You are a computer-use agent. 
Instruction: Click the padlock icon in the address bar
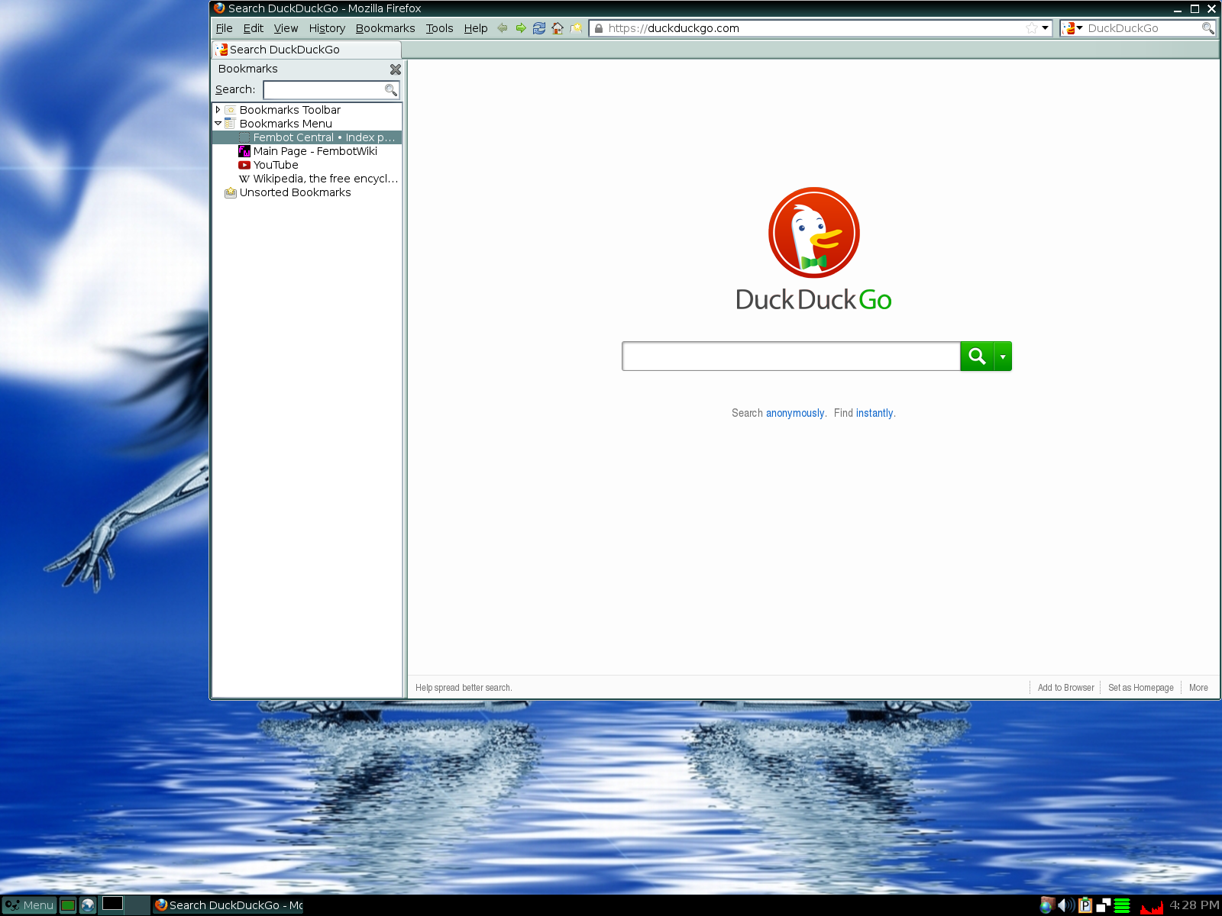(x=599, y=28)
